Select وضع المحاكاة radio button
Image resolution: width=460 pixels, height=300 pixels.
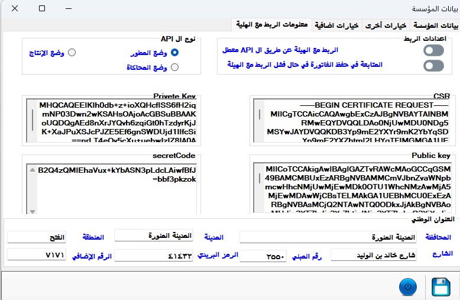pyautogui.click(x=174, y=67)
